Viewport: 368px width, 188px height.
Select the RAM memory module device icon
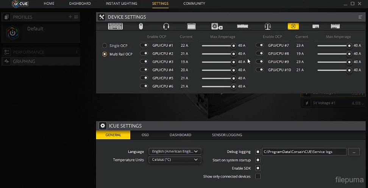click(242, 26)
